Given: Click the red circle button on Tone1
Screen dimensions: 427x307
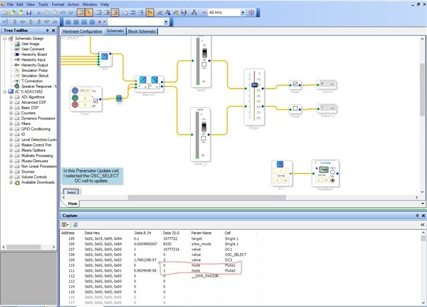Looking at the screenshot, I should [x=75, y=105].
